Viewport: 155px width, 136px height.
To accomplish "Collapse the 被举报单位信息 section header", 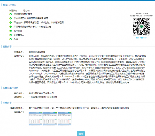I will 10,88.
